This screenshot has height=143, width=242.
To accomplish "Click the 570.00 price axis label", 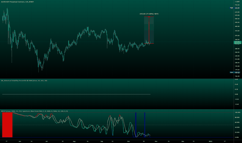I will [237, 15].
